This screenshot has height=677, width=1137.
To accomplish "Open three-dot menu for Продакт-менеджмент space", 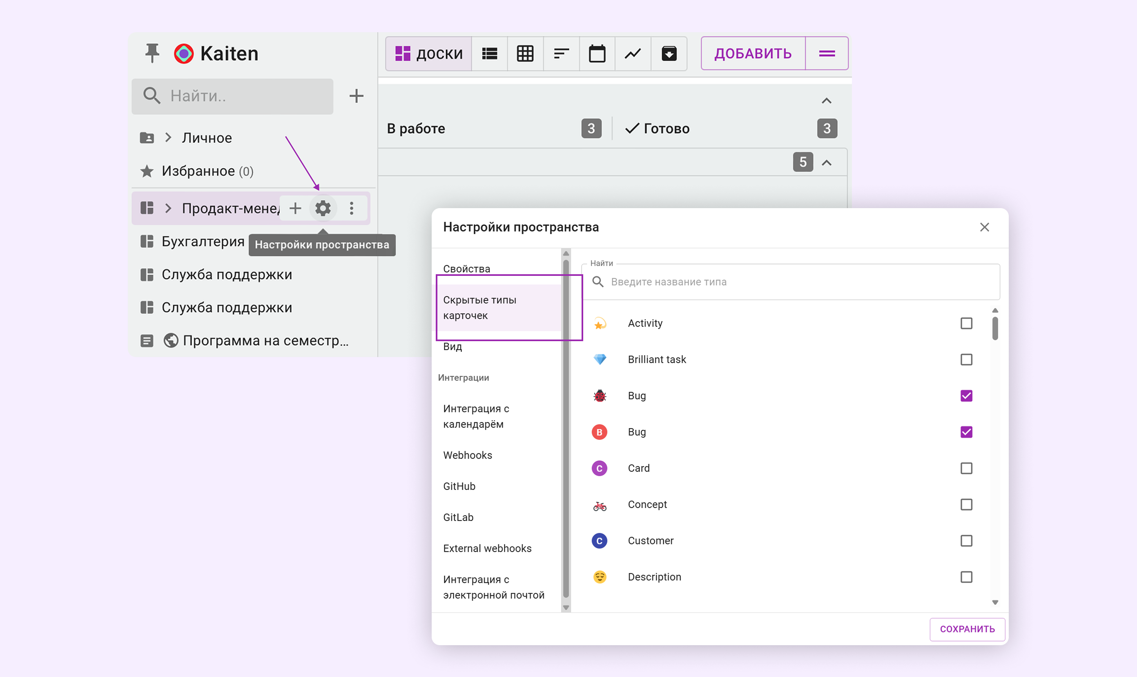I will click(x=352, y=209).
